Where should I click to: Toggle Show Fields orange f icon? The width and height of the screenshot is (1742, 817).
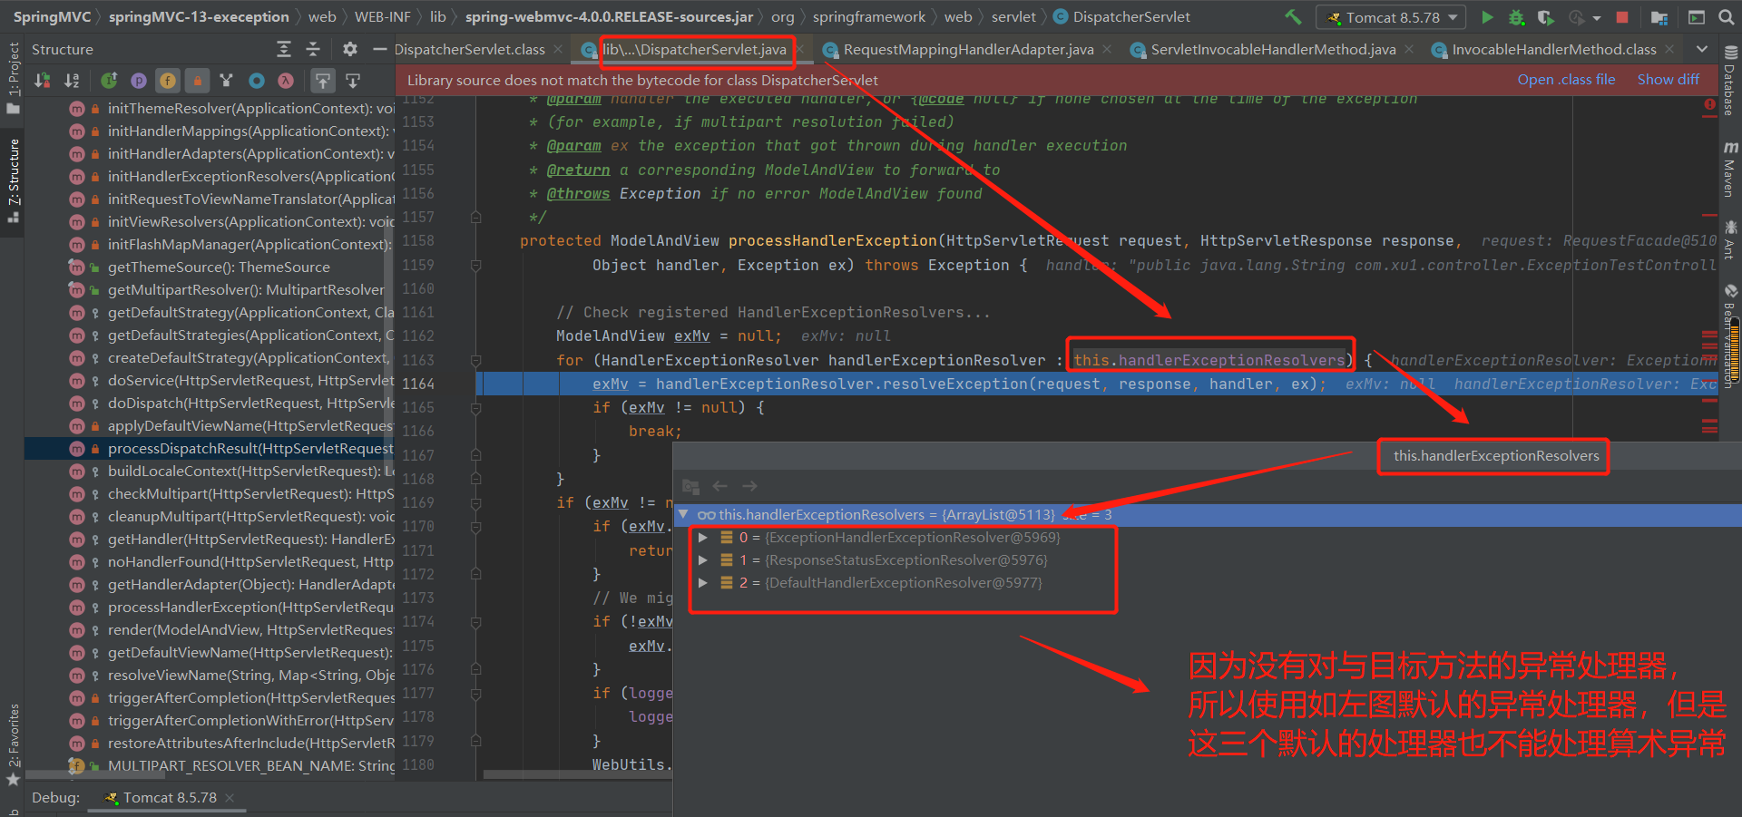(168, 81)
